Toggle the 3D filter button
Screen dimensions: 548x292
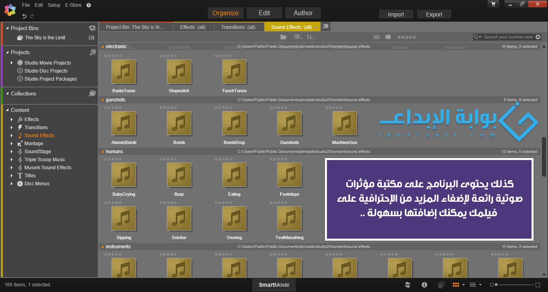[x=376, y=37]
